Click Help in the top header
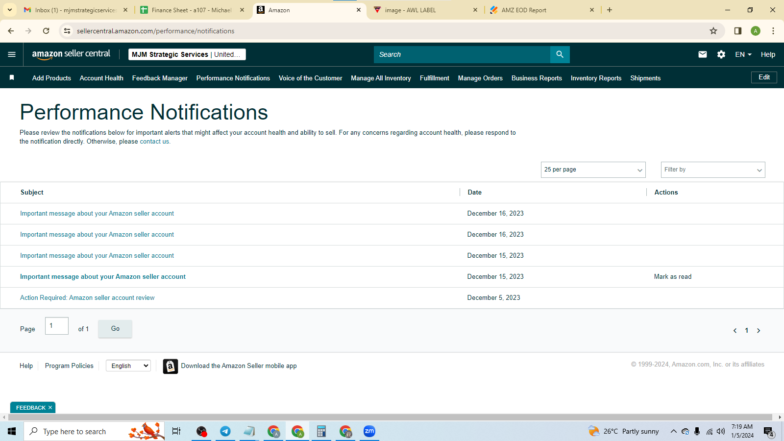This screenshot has width=784, height=441. pyautogui.click(x=768, y=54)
